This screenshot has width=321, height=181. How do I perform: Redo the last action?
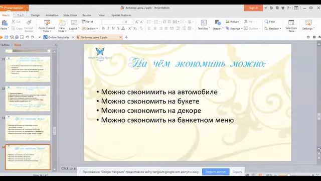33,37
